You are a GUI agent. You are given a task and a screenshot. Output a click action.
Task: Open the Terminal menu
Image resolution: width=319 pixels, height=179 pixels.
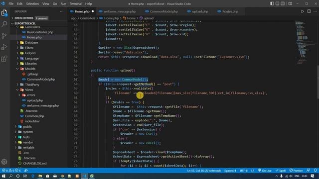click(x=76, y=3)
